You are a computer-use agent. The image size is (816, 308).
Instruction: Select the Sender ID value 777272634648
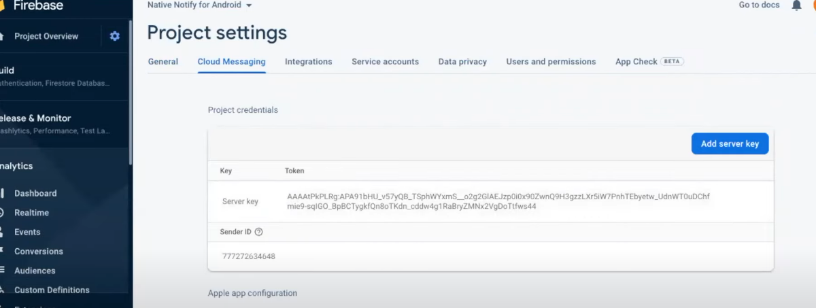click(x=249, y=256)
